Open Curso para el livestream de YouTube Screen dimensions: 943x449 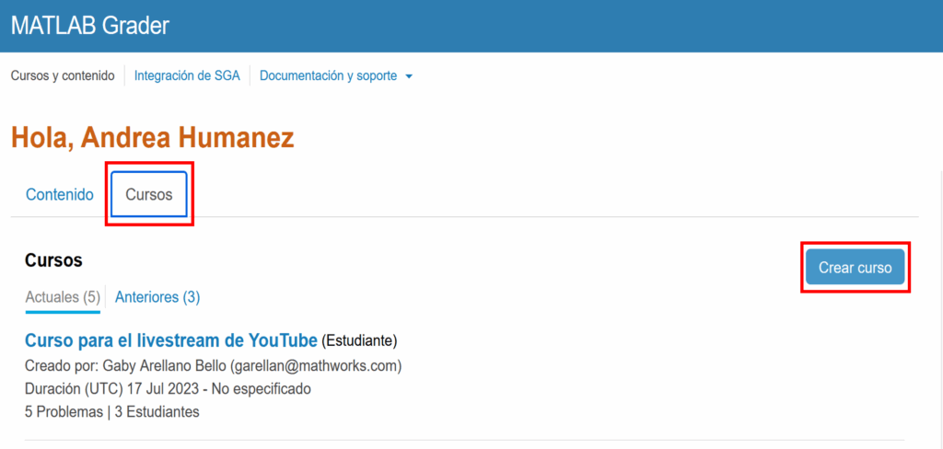tap(170, 340)
